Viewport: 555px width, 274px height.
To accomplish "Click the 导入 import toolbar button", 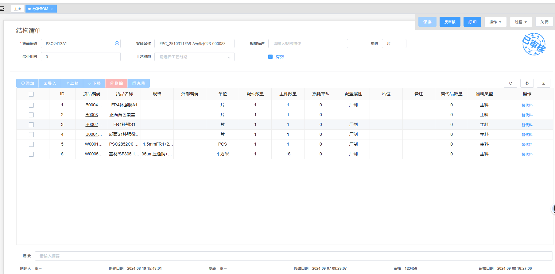I will click(x=50, y=83).
